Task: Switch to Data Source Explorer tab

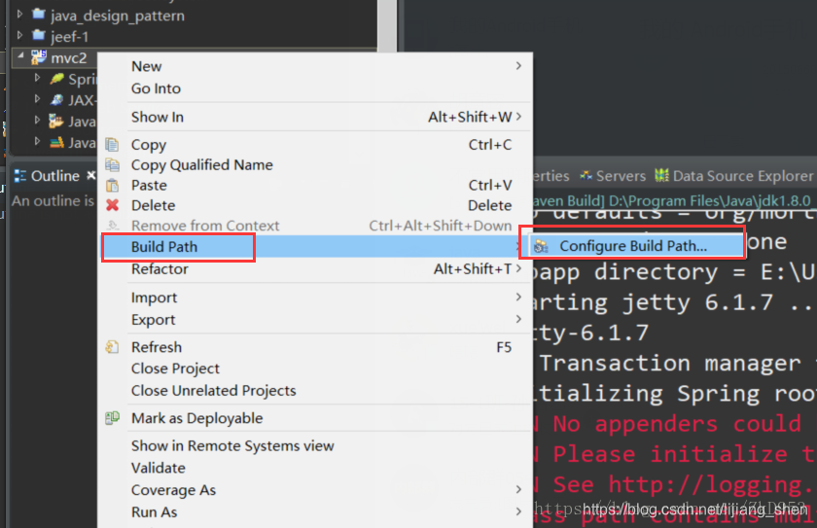Action: click(734, 176)
